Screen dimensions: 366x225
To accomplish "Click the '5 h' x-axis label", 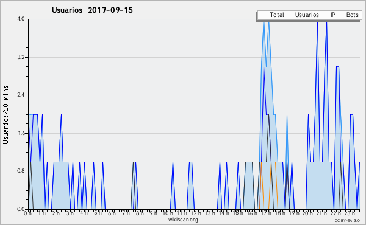I will pos(98,213).
